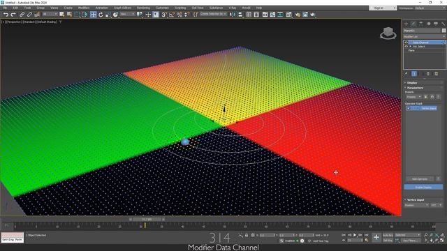Viewport: 447px width, 251px height.
Task: Open the Animation menu
Action: point(101,8)
